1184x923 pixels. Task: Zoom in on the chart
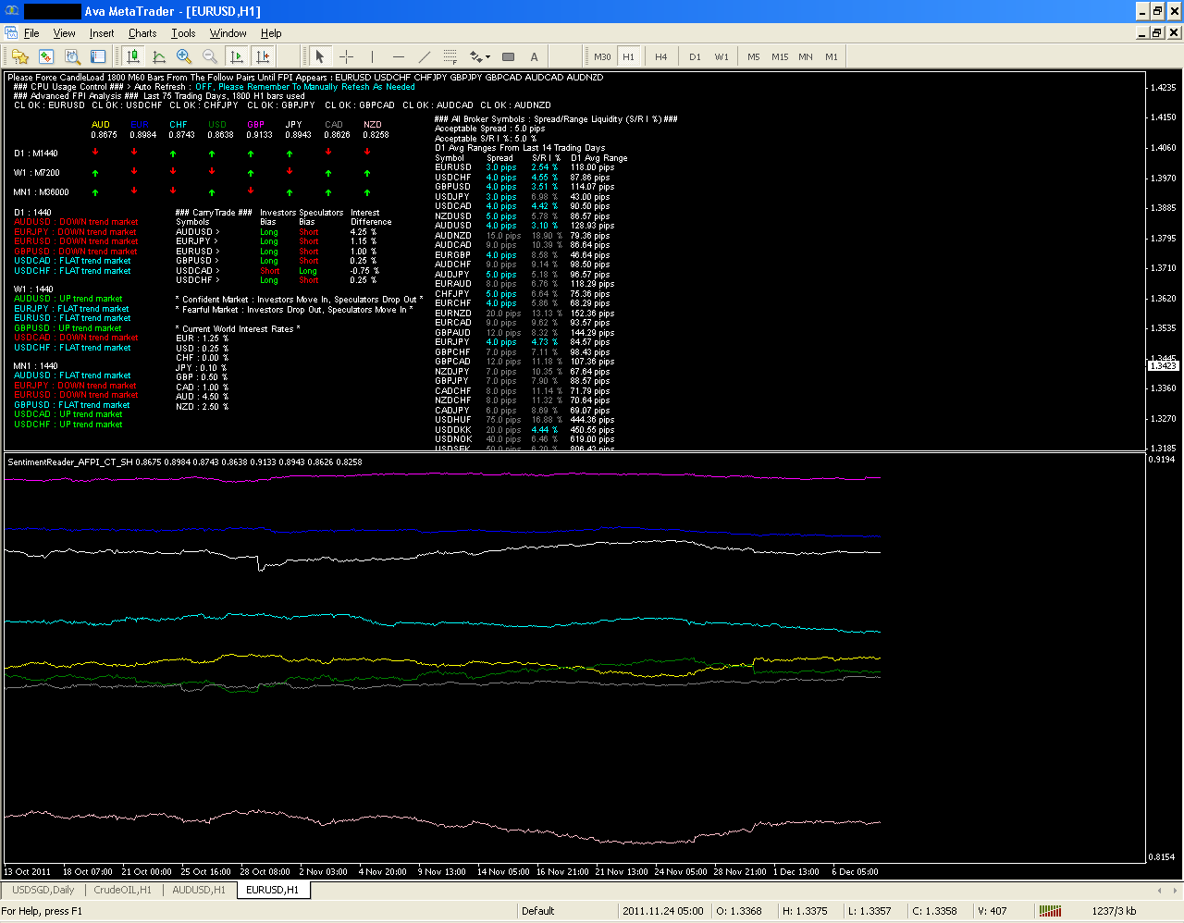pos(184,56)
